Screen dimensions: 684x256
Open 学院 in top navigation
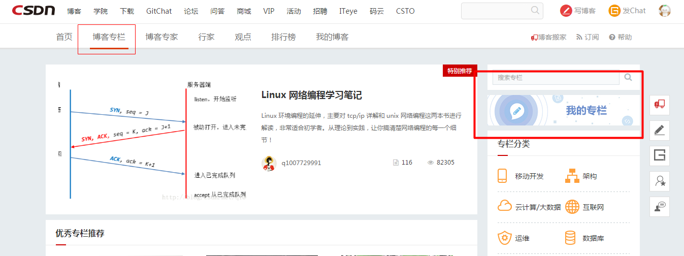pyautogui.click(x=101, y=11)
